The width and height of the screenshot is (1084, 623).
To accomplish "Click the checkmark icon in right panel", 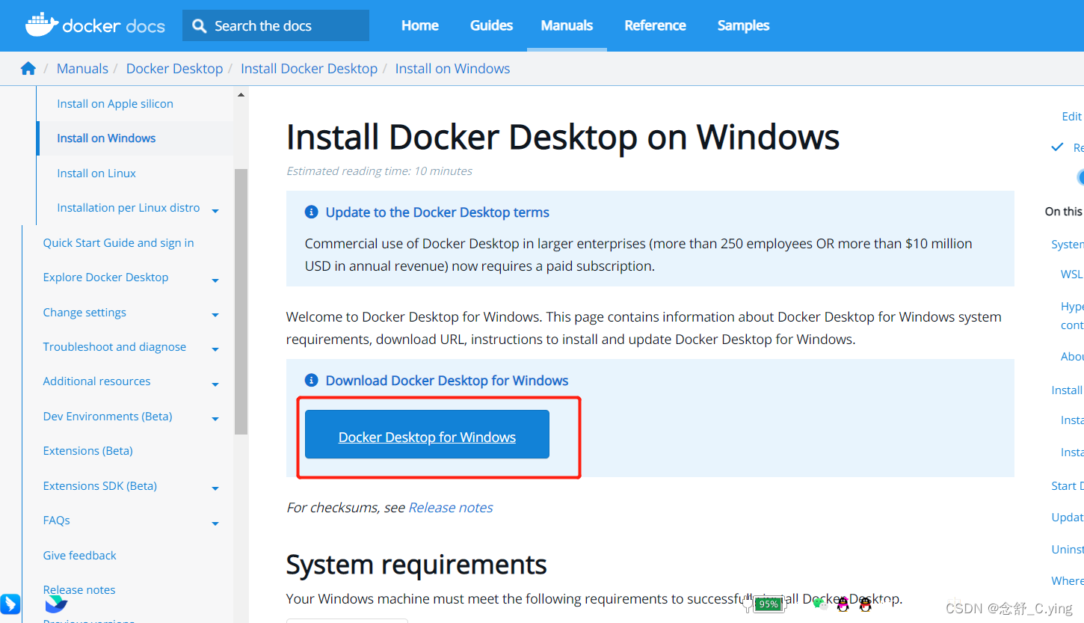I will (1057, 147).
